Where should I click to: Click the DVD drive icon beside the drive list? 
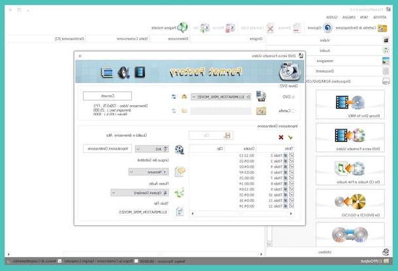261,96
